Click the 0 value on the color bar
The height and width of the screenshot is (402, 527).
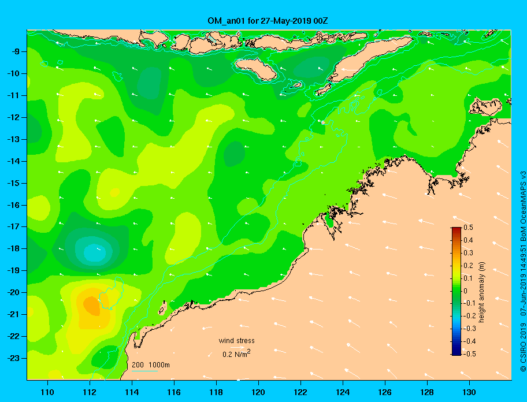[x=466, y=291]
